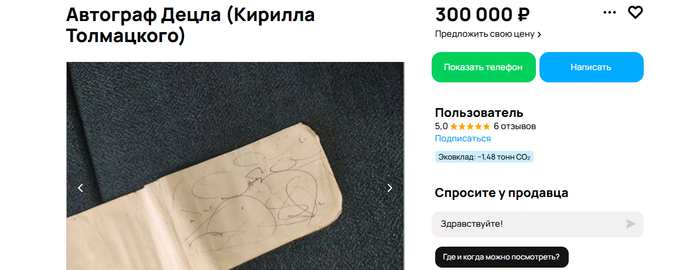Expand 'Предложить свою цену' chevron
The image size is (680, 270).
tap(539, 34)
